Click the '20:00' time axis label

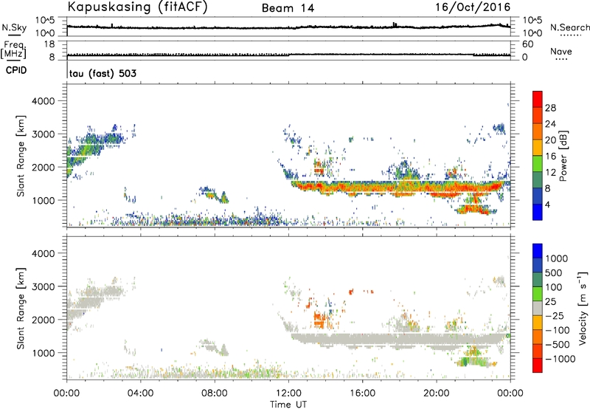pyautogui.click(x=437, y=393)
